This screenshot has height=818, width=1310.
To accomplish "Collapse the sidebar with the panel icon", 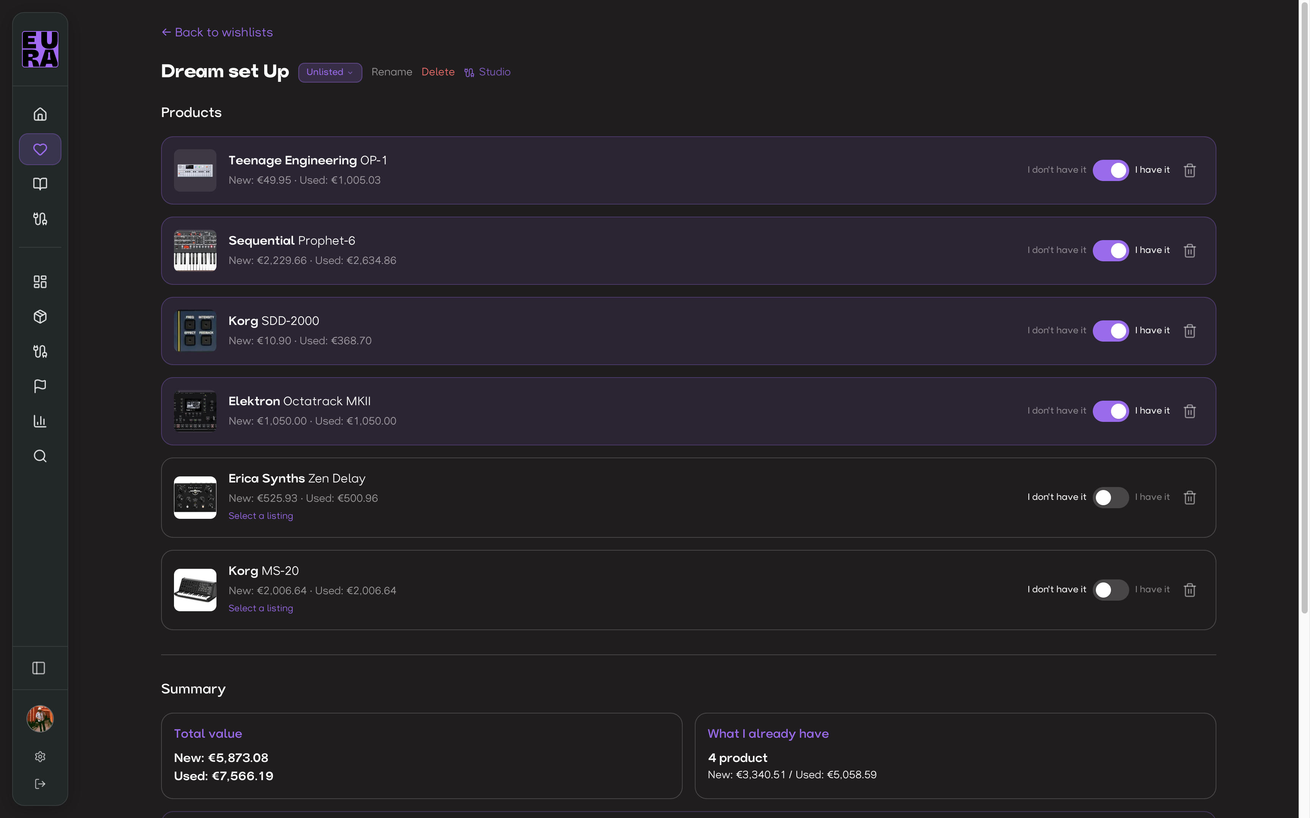I will tap(39, 668).
